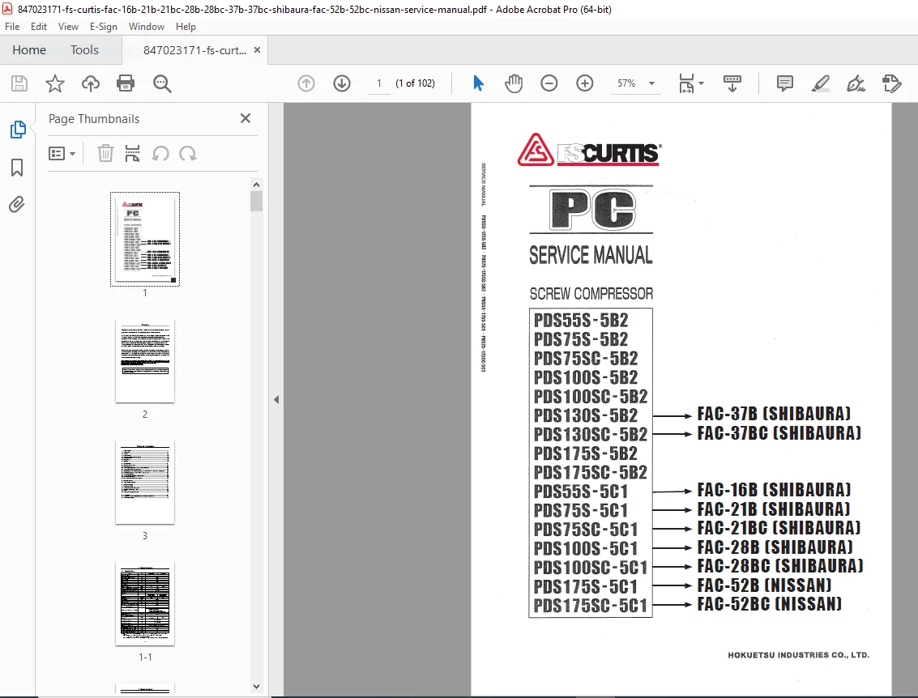Viewport: 918px width, 698px height.
Task: Collapse the navigation pane arrow
Action: pos(276,400)
